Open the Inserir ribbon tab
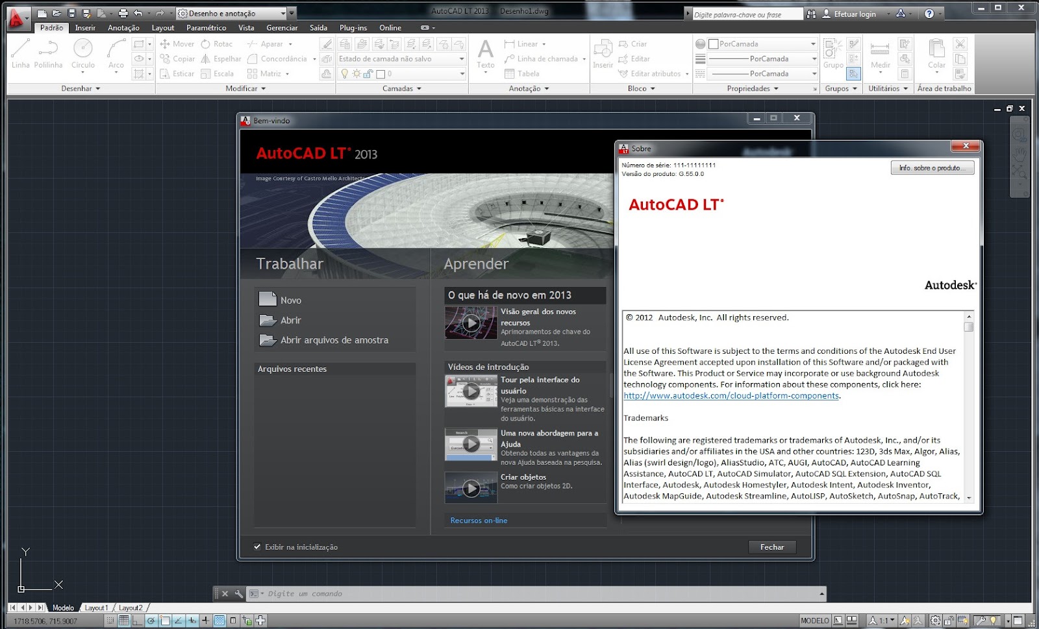1039x629 pixels. coord(85,28)
